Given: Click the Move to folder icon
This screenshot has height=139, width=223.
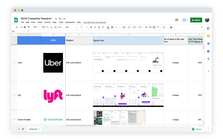Looking at the screenshot, I should [x=60, y=19].
